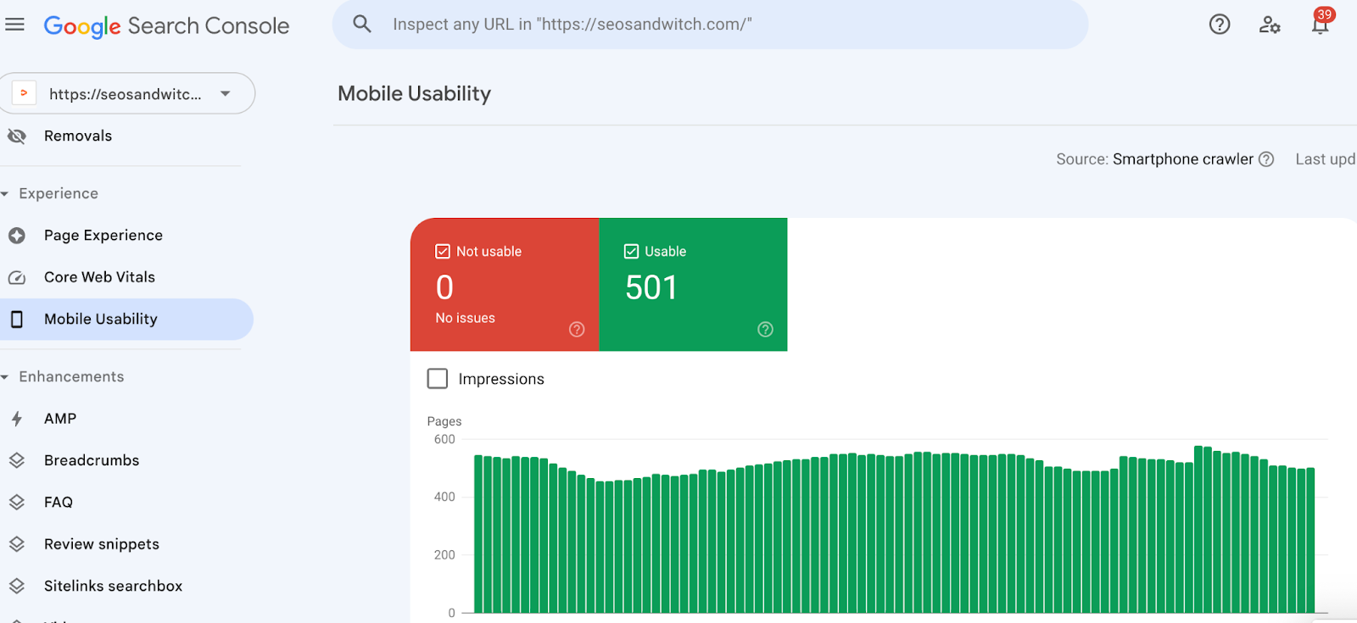Click help icon in Usable card
Viewport: 1357px width, 623px height.
(x=765, y=330)
